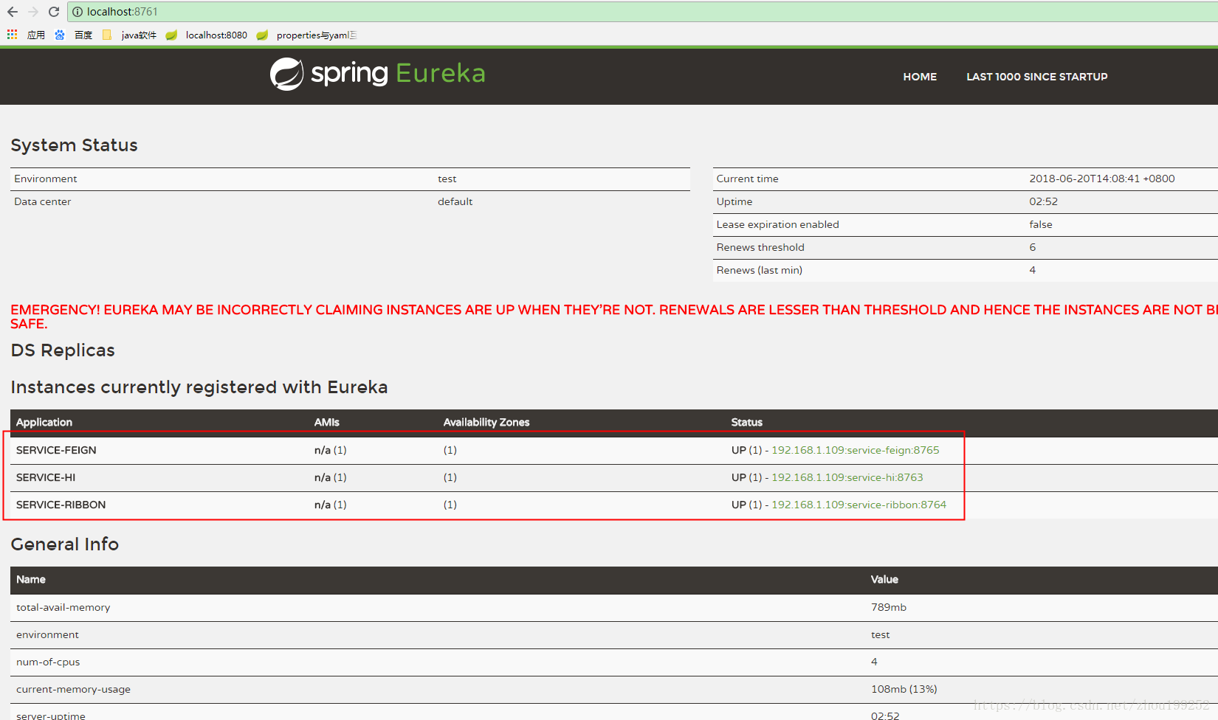Click the num-of-cpus row name
Screen dimensions: 1218x720
tap(48, 662)
